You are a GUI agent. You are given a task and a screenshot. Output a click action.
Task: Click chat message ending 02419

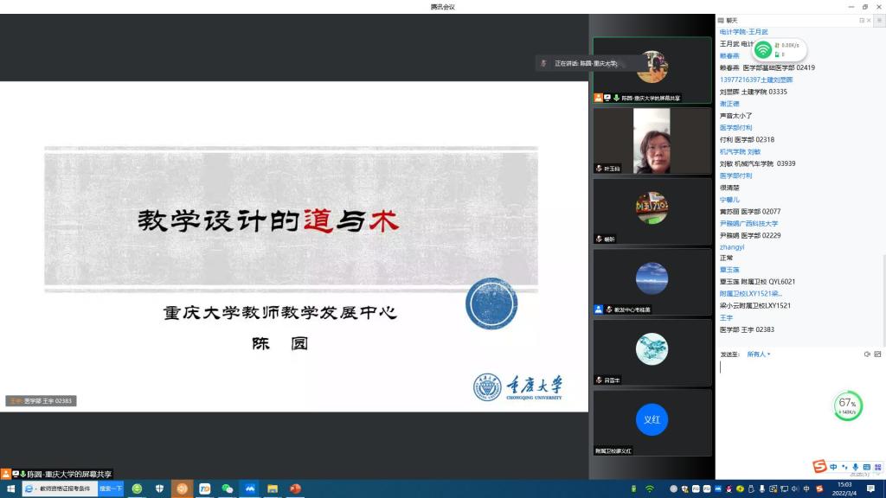pyautogui.click(x=767, y=67)
